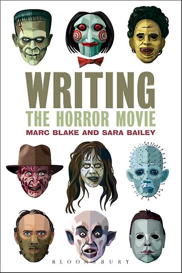Click the word HORROR in the subtitle
This screenshot has height=273, width=182.
(x=83, y=119)
